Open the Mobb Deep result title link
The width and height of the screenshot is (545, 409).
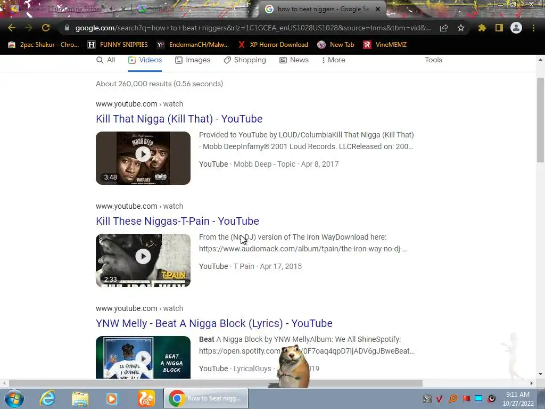[179, 119]
